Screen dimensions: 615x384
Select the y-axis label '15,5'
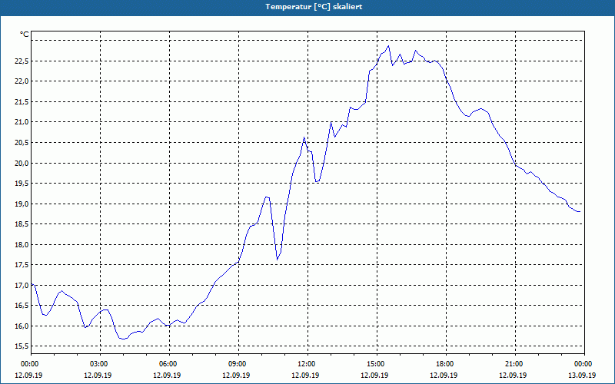coord(22,346)
